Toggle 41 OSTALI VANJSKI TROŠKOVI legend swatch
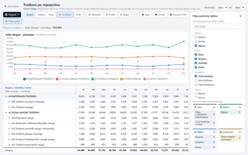 click(x=57, y=79)
